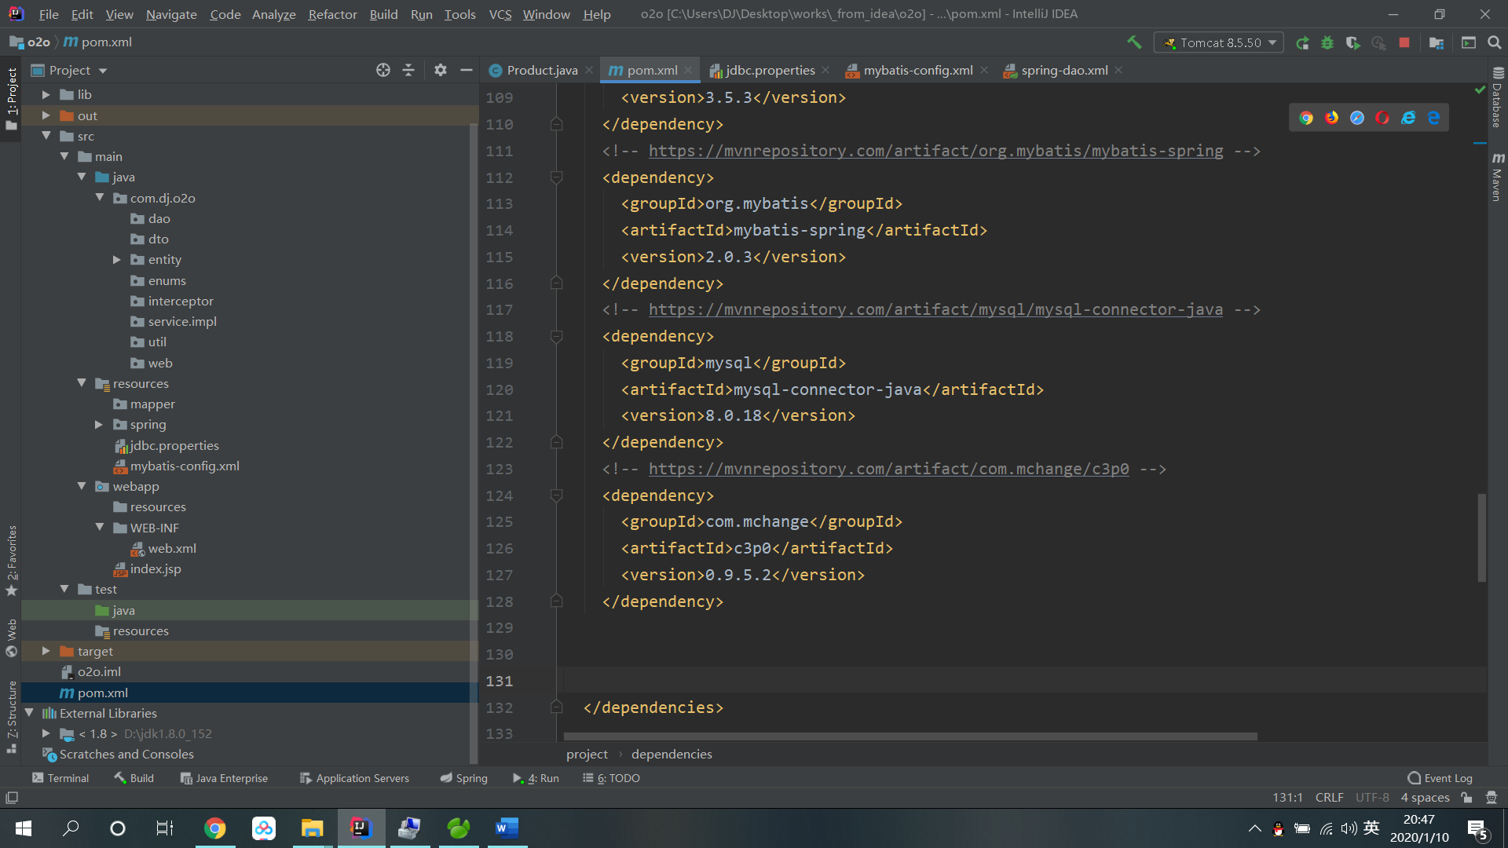Screen dimensions: 1508x848
Task: Click Locate/Scroll from Source target icon
Action: 383,70
